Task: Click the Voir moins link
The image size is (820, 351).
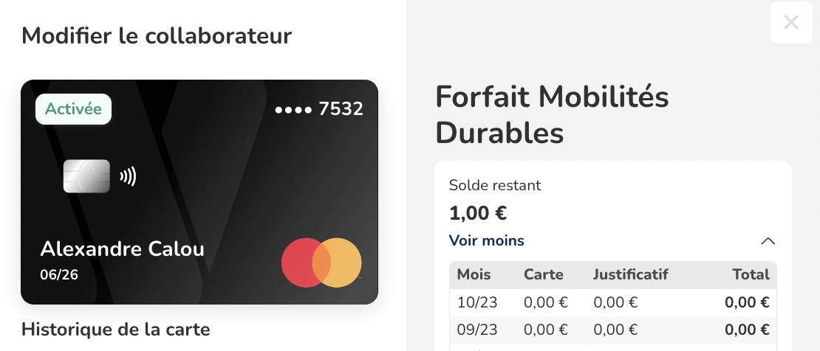Action: (x=487, y=240)
